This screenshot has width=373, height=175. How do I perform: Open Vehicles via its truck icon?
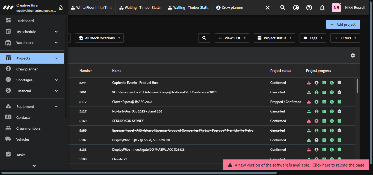click(x=8, y=139)
